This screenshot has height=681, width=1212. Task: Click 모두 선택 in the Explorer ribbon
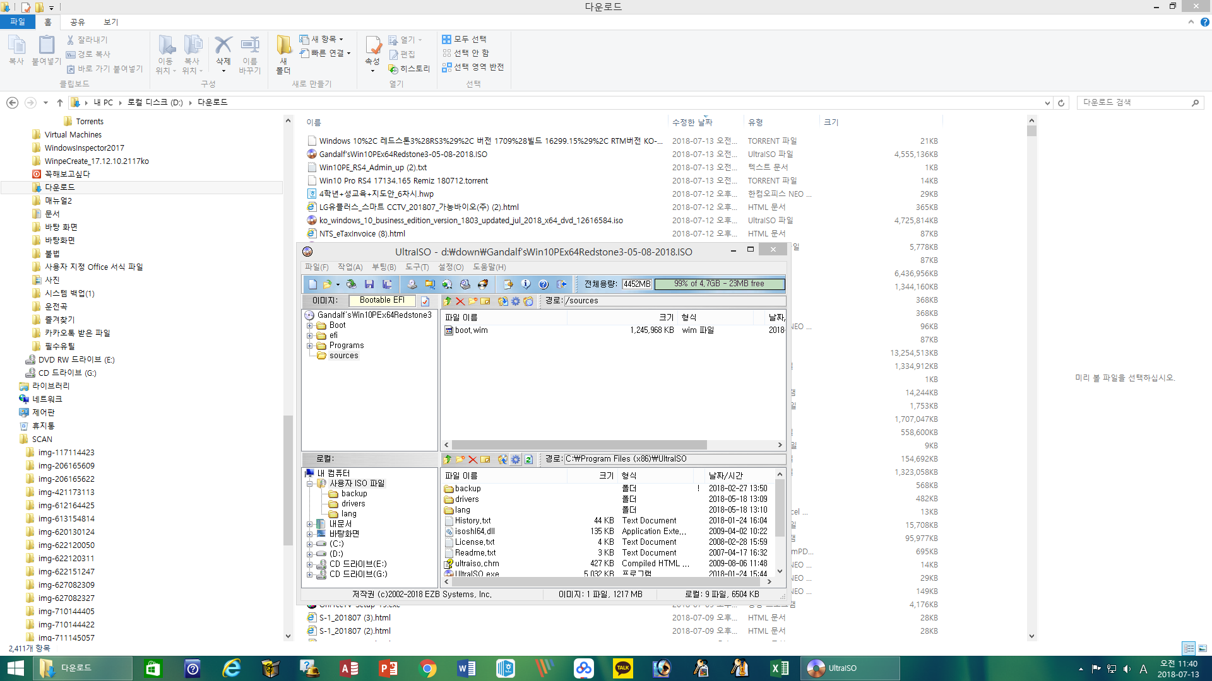tap(465, 39)
